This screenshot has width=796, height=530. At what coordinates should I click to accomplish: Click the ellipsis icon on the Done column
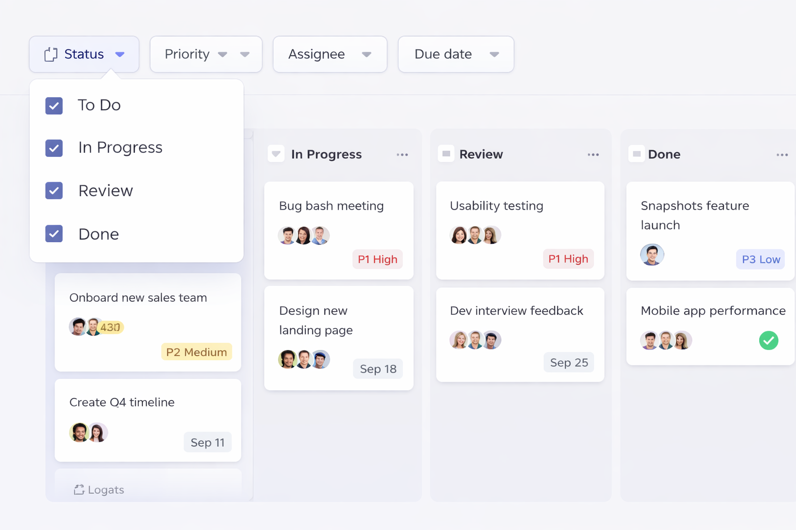(x=783, y=154)
